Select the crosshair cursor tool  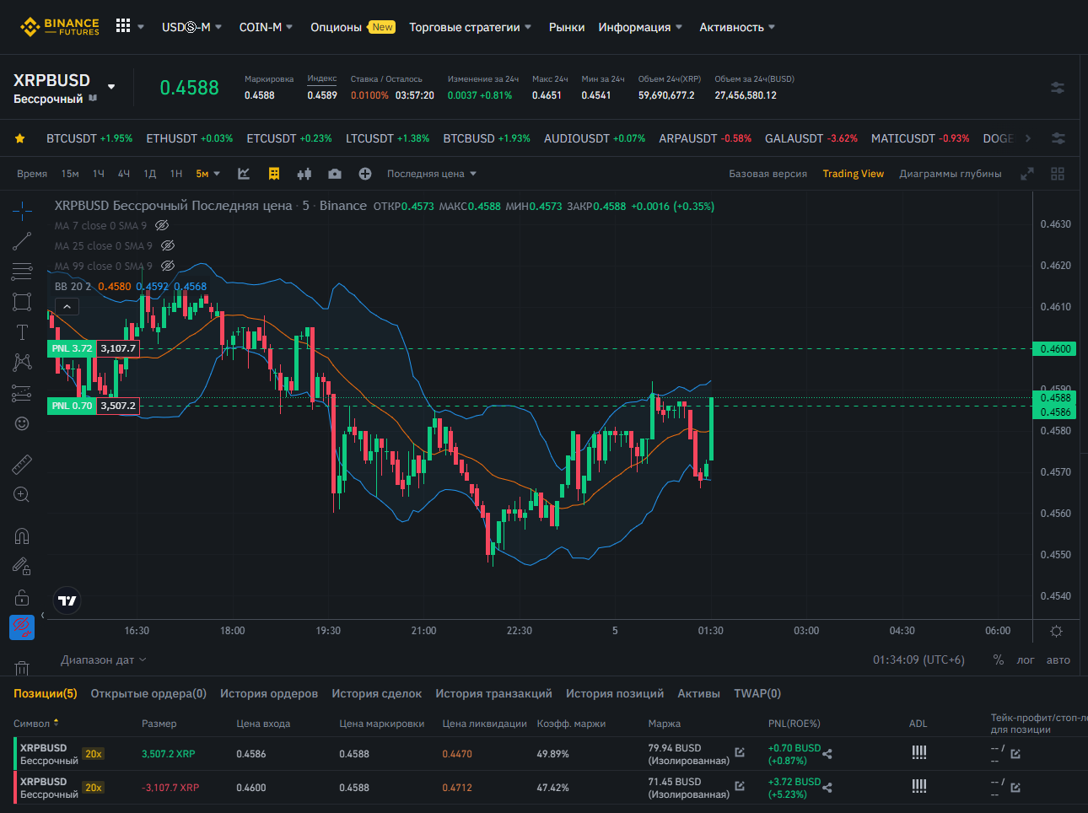[22, 210]
